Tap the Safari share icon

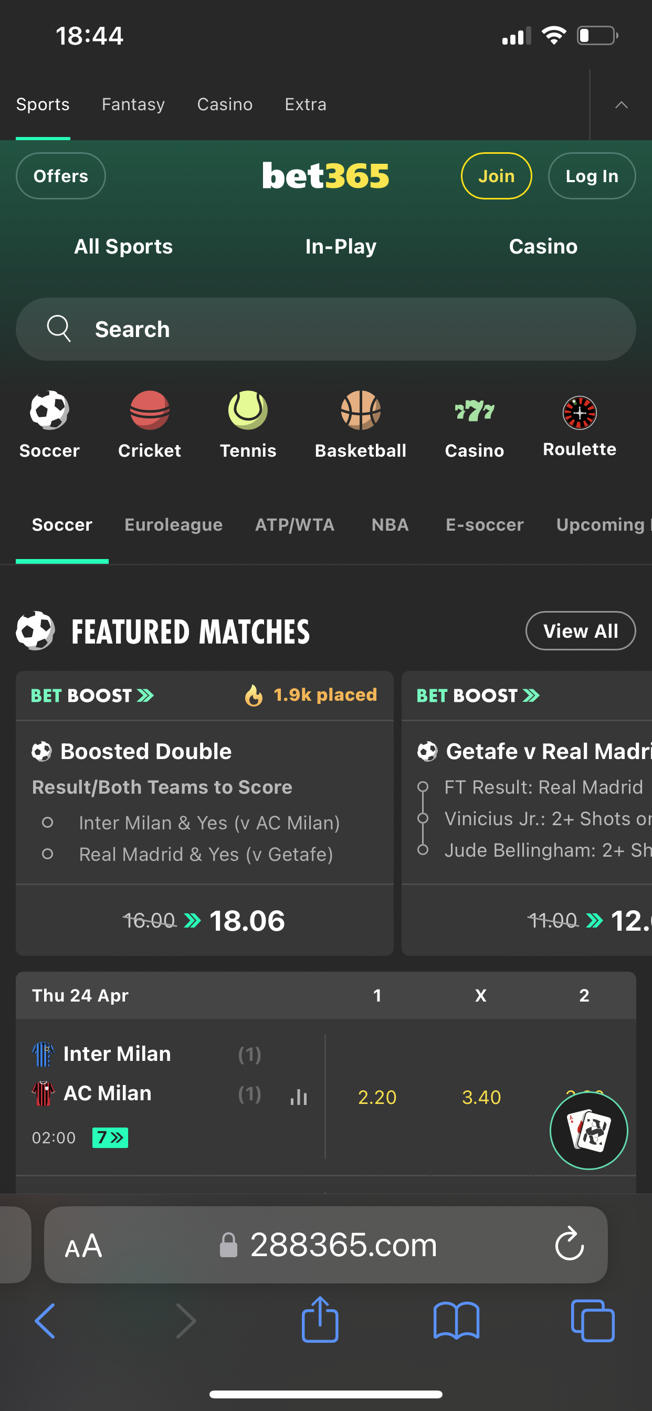tap(319, 1320)
